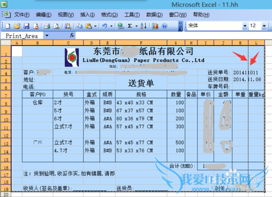Open the 编辑(E) menu

44,15
